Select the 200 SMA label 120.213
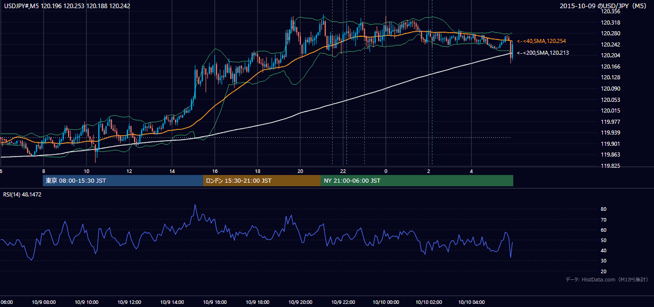The height and width of the screenshot is (307, 654). coord(542,53)
